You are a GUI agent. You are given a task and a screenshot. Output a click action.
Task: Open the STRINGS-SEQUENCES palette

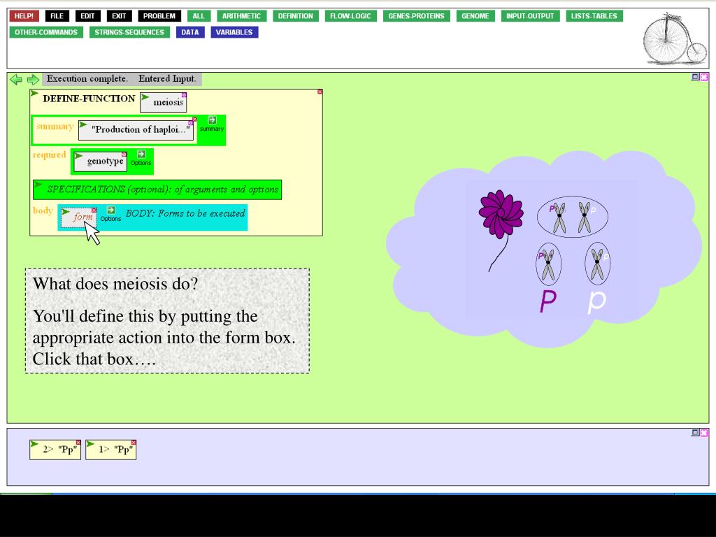point(129,32)
